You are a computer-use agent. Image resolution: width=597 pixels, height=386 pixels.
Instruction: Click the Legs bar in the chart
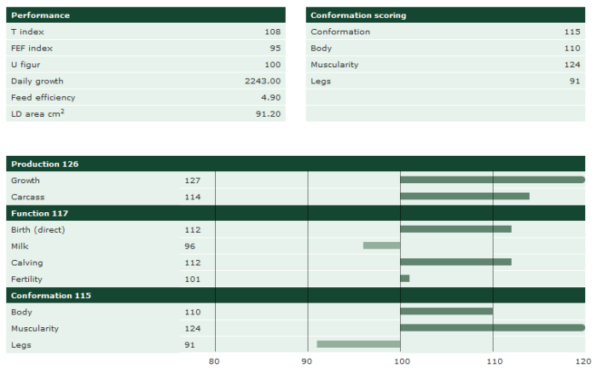358,344
